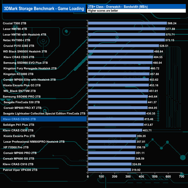This screenshot has width=188, height=188.
Task: Click the 572.15 bandwidth value
Action: [170, 40]
